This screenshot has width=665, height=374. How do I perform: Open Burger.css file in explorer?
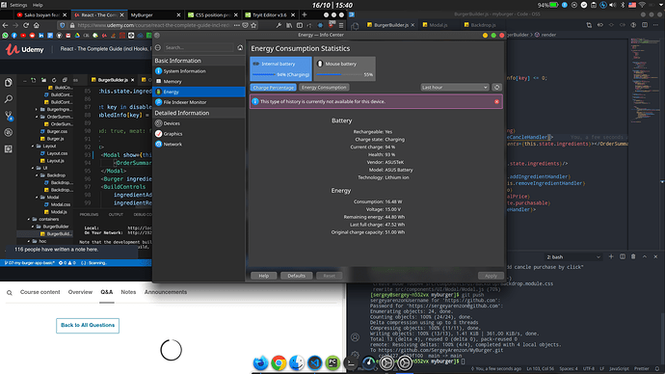tap(54, 131)
